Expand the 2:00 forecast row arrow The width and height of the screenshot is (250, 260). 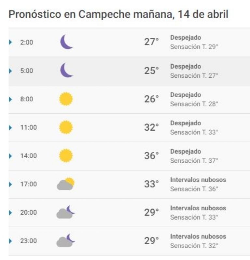pos(10,42)
